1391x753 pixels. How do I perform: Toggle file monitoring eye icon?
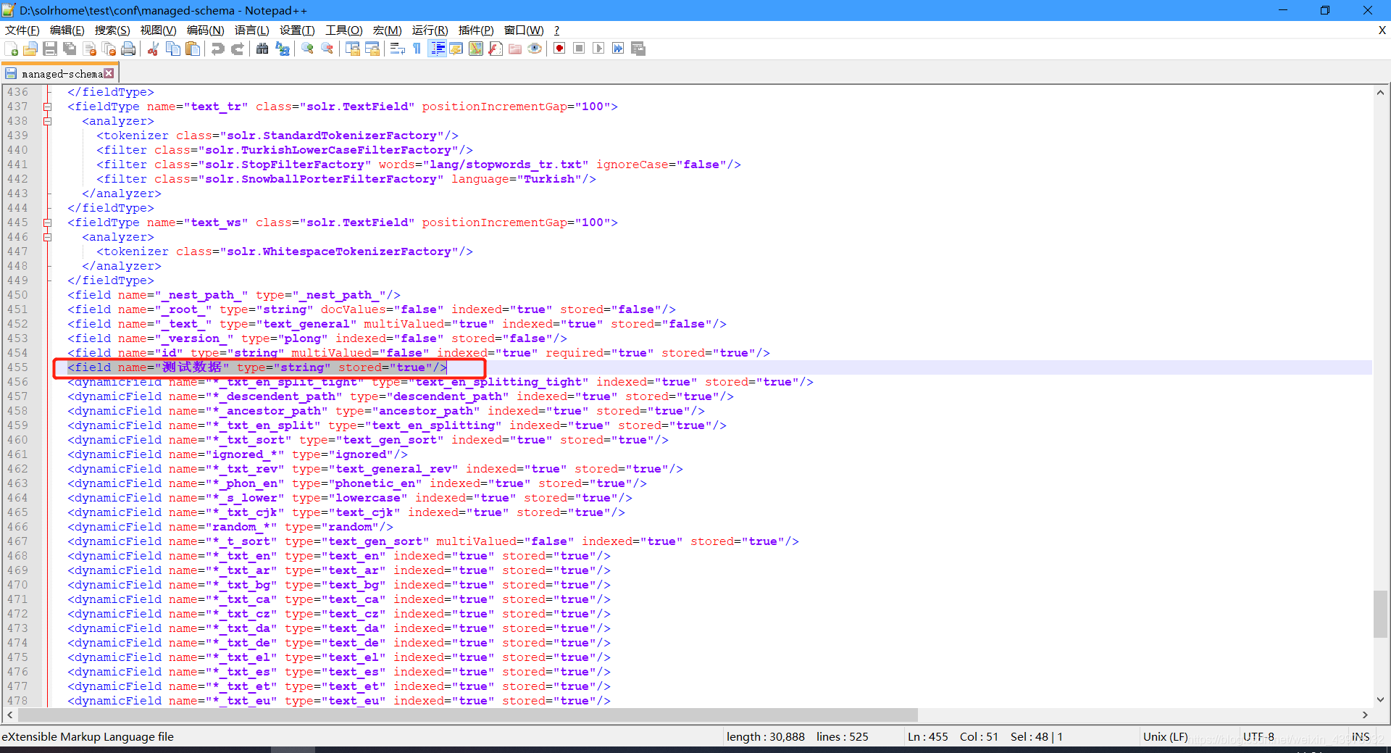(x=535, y=49)
